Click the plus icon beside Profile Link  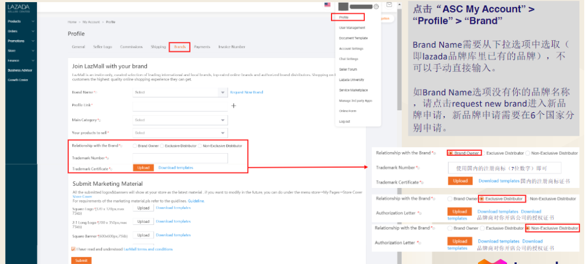pyautogui.click(x=234, y=106)
